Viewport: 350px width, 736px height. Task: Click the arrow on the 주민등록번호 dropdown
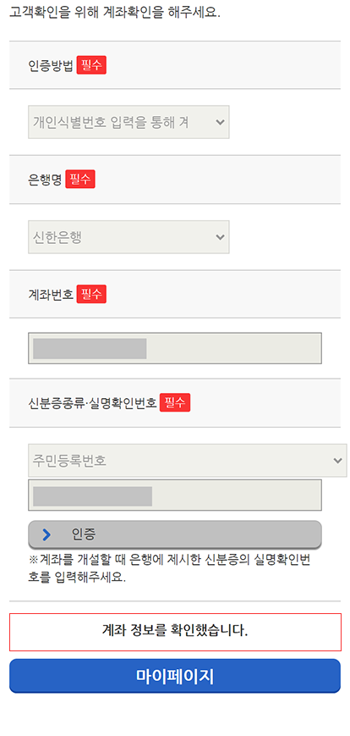[x=338, y=461]
